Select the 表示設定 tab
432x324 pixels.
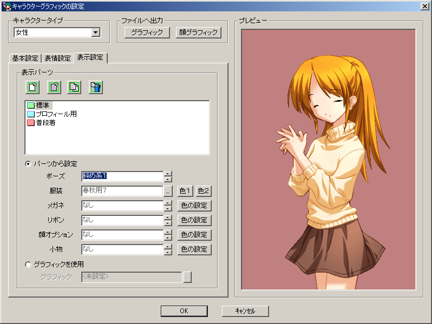coord(90,57)
